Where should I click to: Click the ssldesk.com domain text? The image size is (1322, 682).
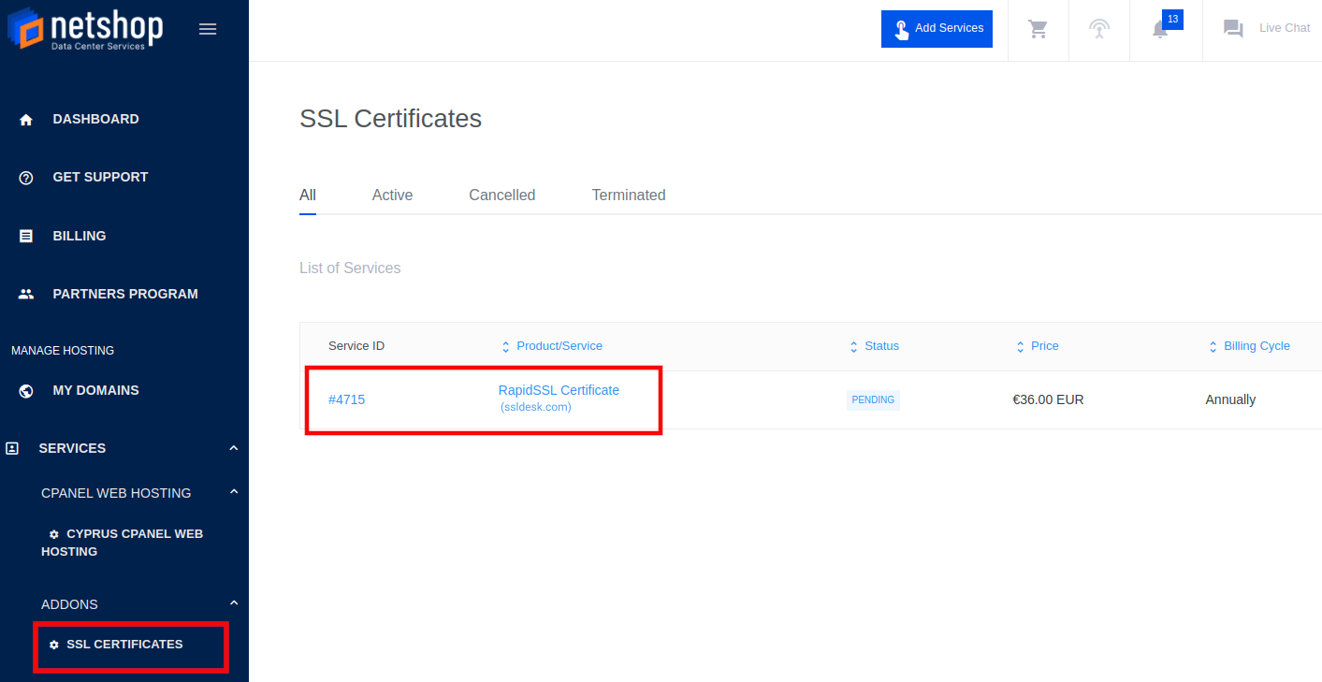point(536,407)
